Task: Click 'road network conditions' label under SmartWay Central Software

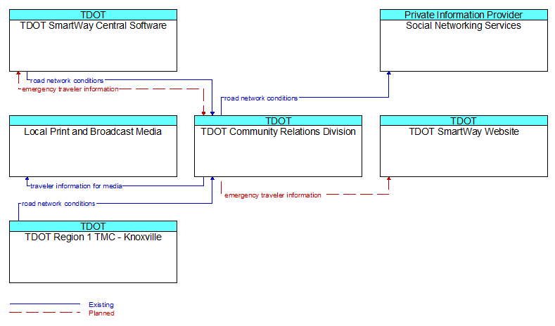Action: click(67, 81)
